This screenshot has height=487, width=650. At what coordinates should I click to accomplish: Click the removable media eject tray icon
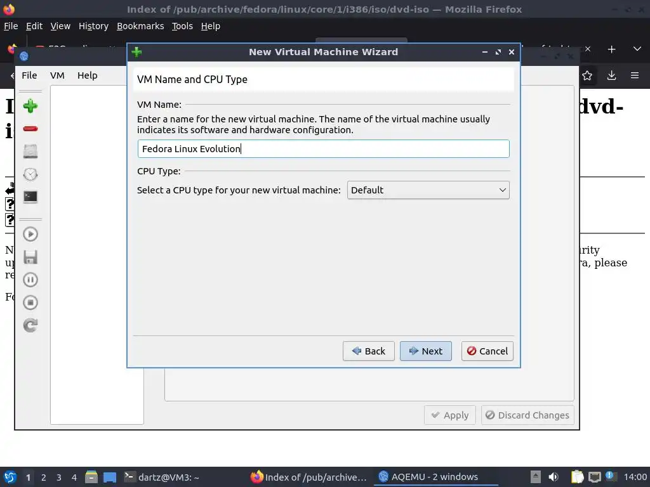pos(536,477)
